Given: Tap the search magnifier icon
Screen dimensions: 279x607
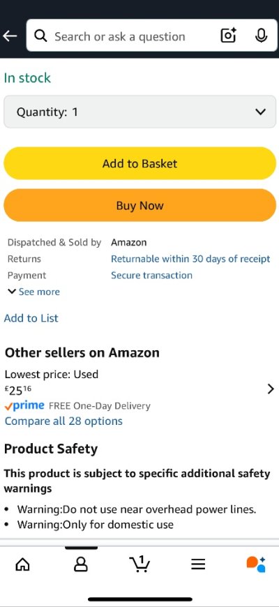Looking at the screenshot, I should (40, 36).
